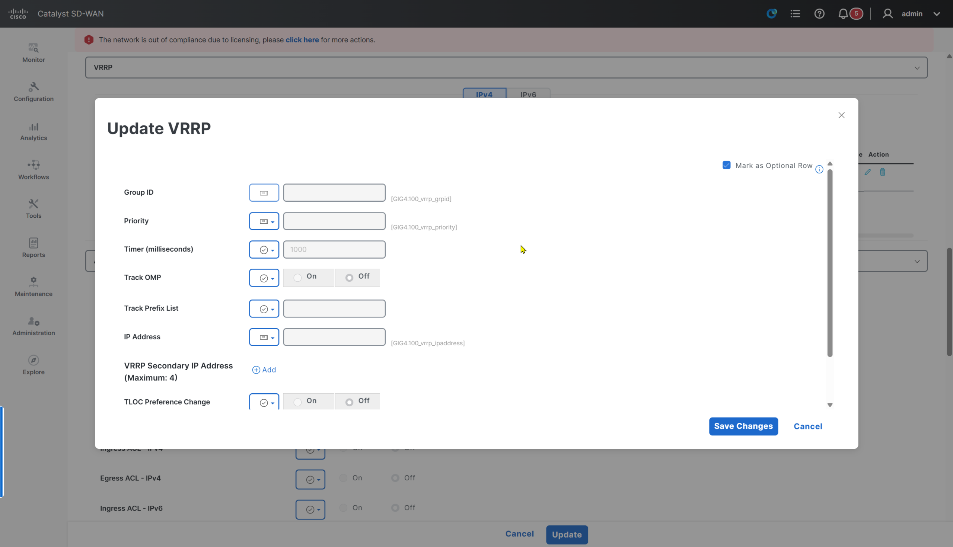Collapse the VRRP section expander
This screenshot has width=953, height=547.
(x=917, y=68)
